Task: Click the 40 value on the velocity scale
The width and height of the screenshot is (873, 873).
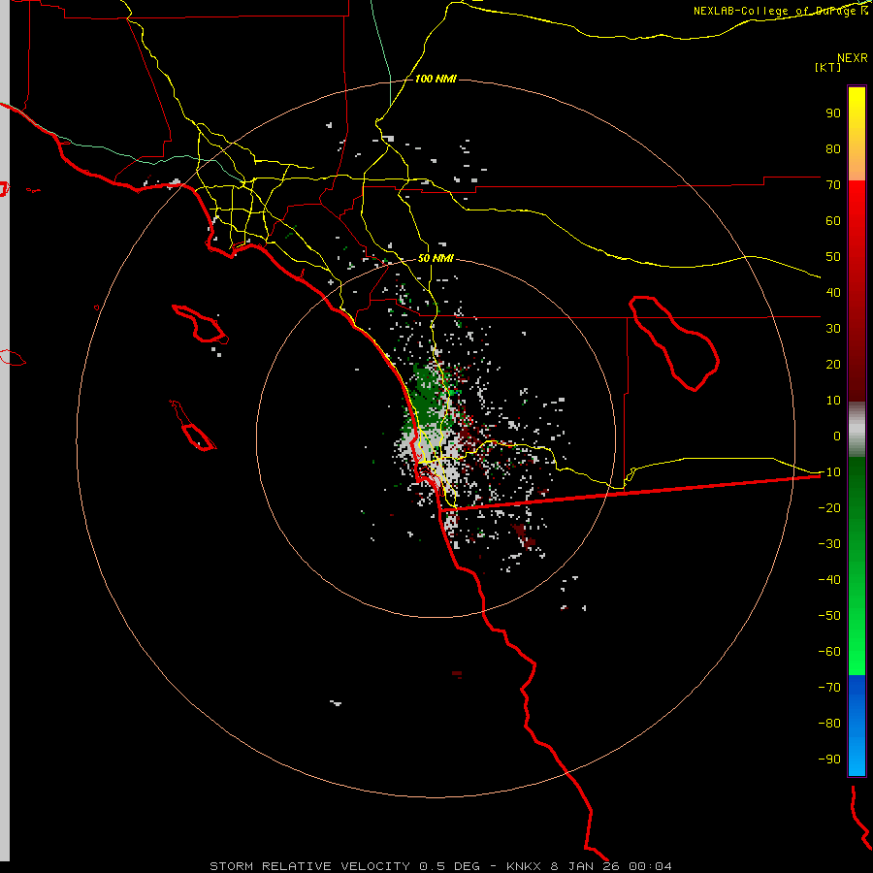Action: tap(833, 293)
